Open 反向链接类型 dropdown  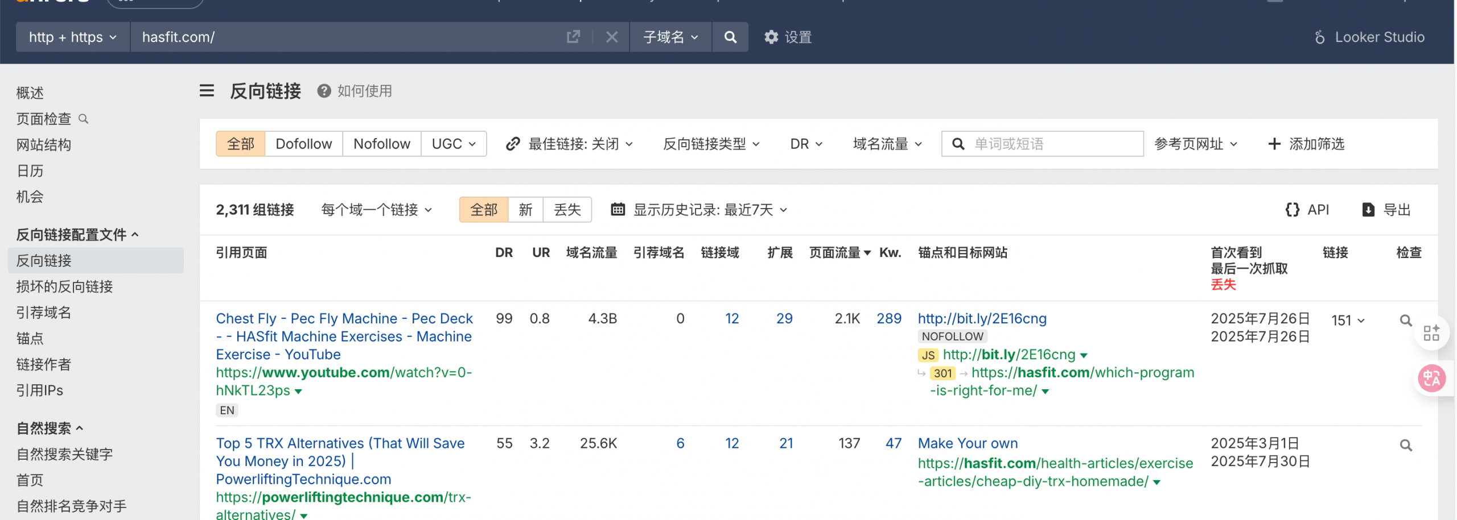(x=711, y=144)
